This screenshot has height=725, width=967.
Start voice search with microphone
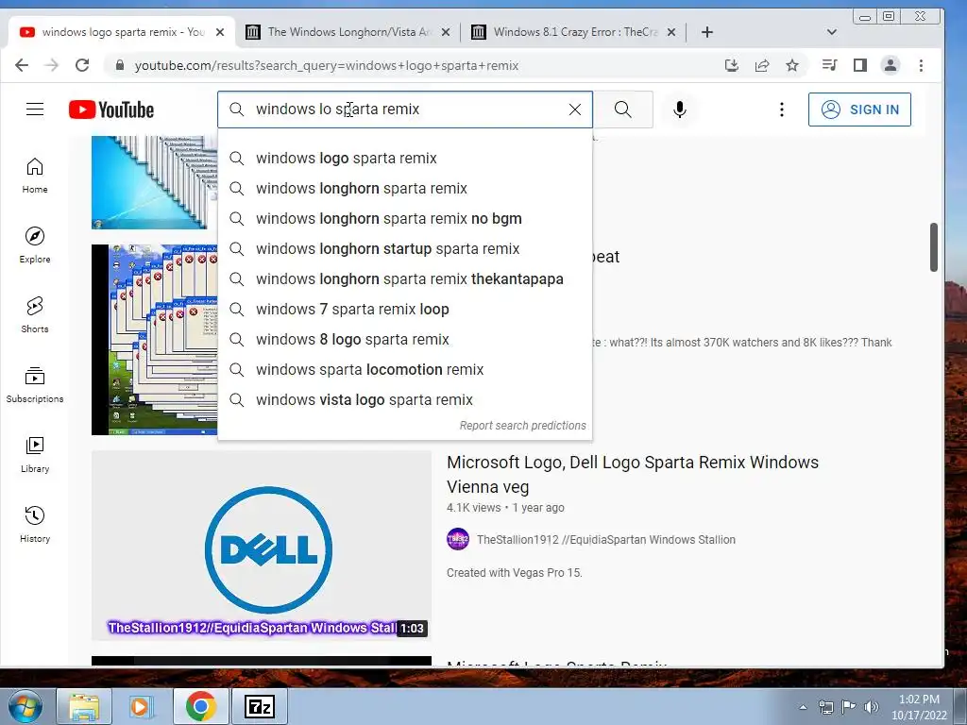680,110
